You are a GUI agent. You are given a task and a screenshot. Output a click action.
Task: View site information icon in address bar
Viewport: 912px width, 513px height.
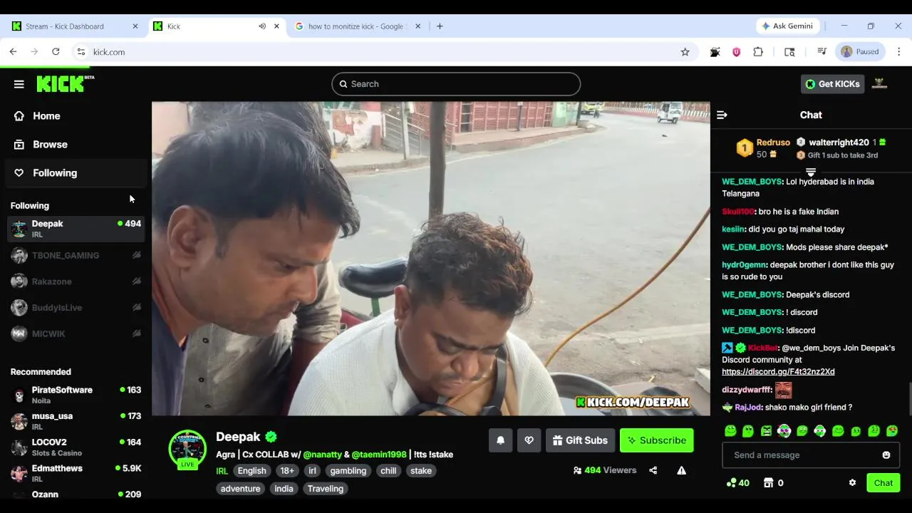[x=81, y=52]
